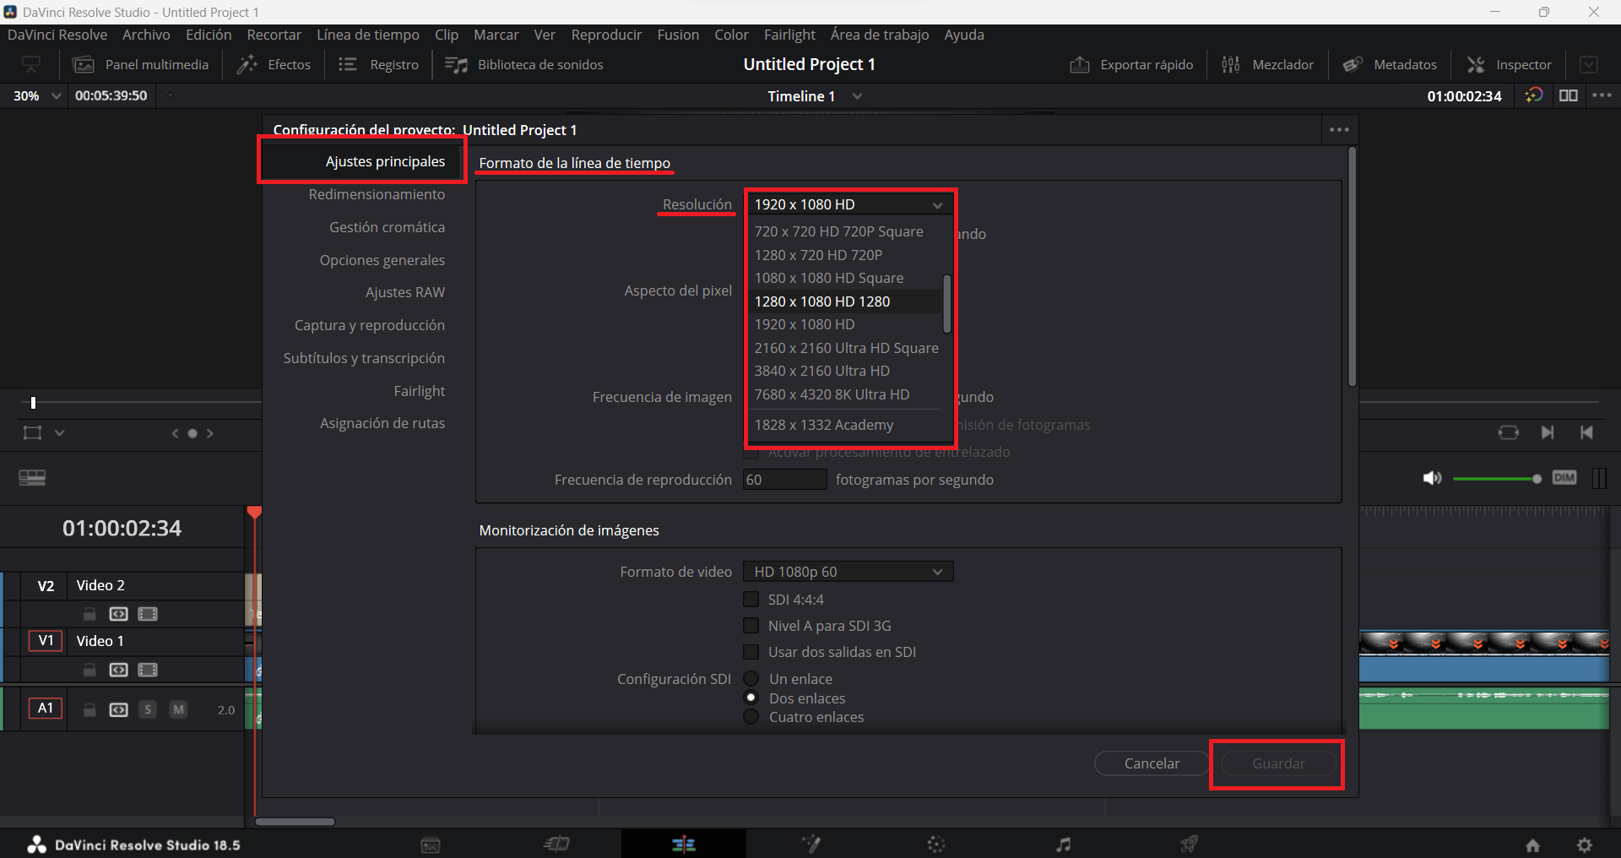Edit Frecuencia de reproducción field
1621x858 pixels.
[784, 480]
